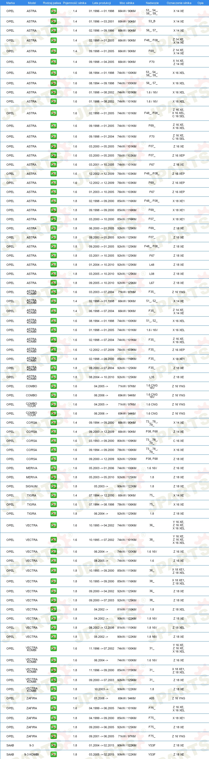Click the fuel icon in the COMBO 71kW / 97KM row

point(53,386)
